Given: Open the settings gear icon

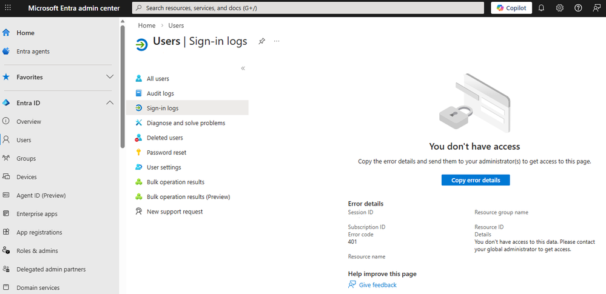Looking at the screenshot, I should 560,8.
